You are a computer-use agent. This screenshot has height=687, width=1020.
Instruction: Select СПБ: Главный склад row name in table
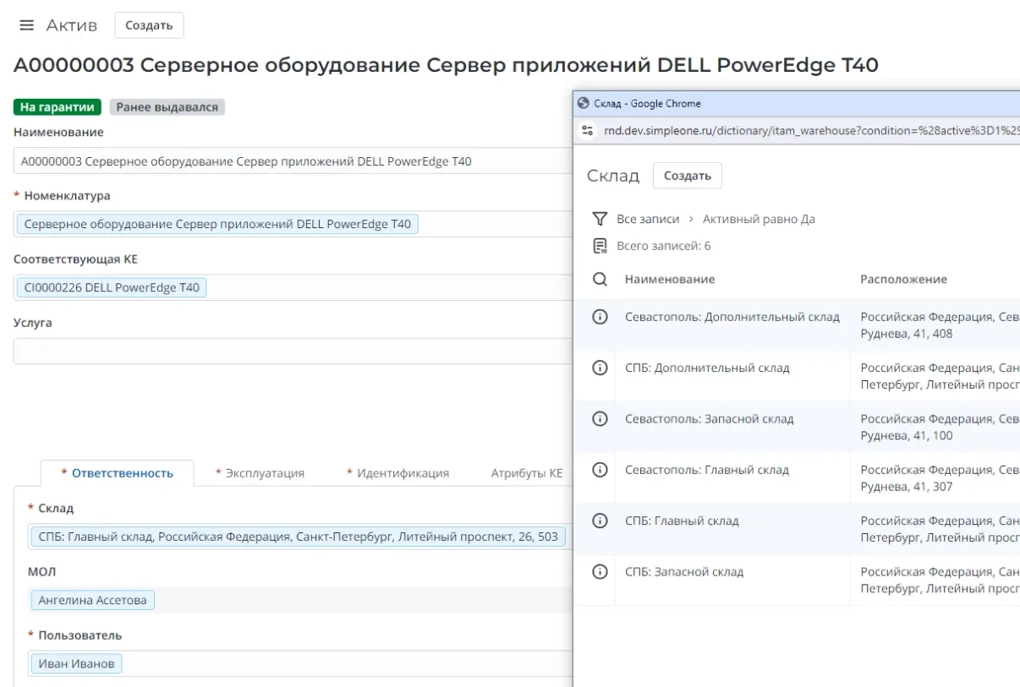coord(682,521)
